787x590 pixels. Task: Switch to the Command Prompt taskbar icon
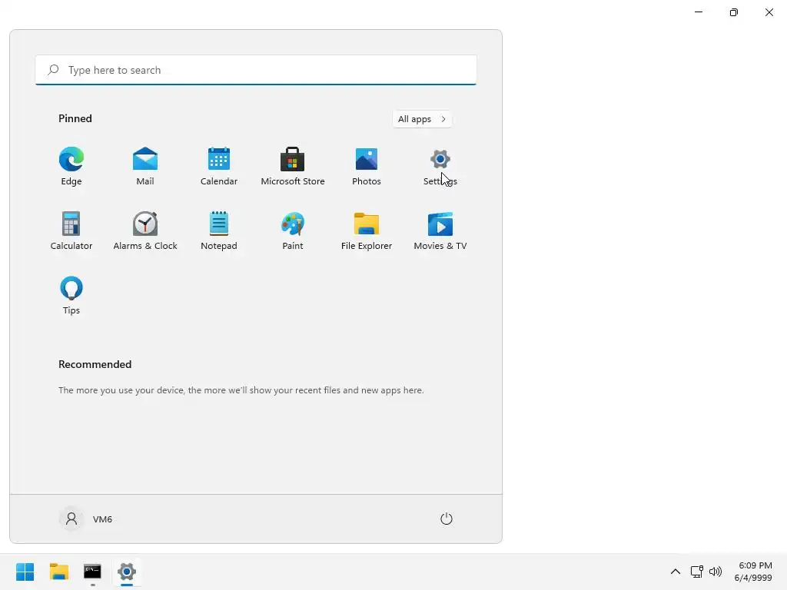click(92, 572)
